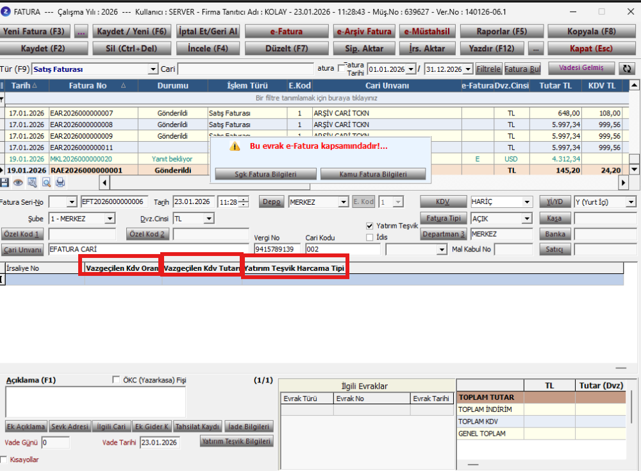Click the magnifier preview icon below the grid

pos(46,182)
